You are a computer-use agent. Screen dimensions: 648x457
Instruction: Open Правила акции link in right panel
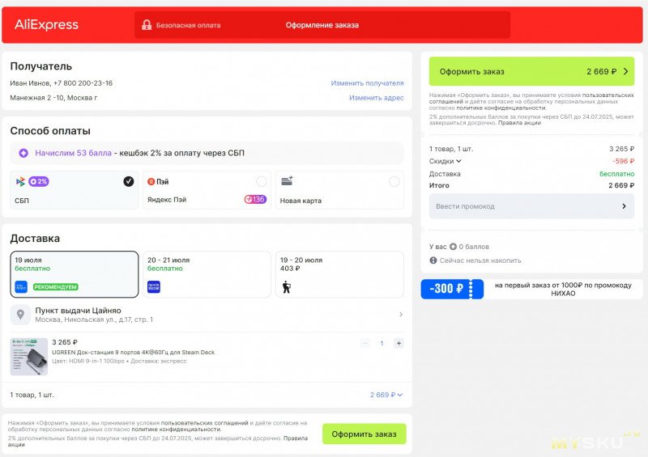pos(519,123)
